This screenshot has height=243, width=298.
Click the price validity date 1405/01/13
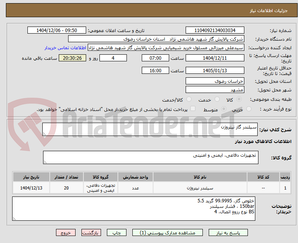click(x=215, y=70)
